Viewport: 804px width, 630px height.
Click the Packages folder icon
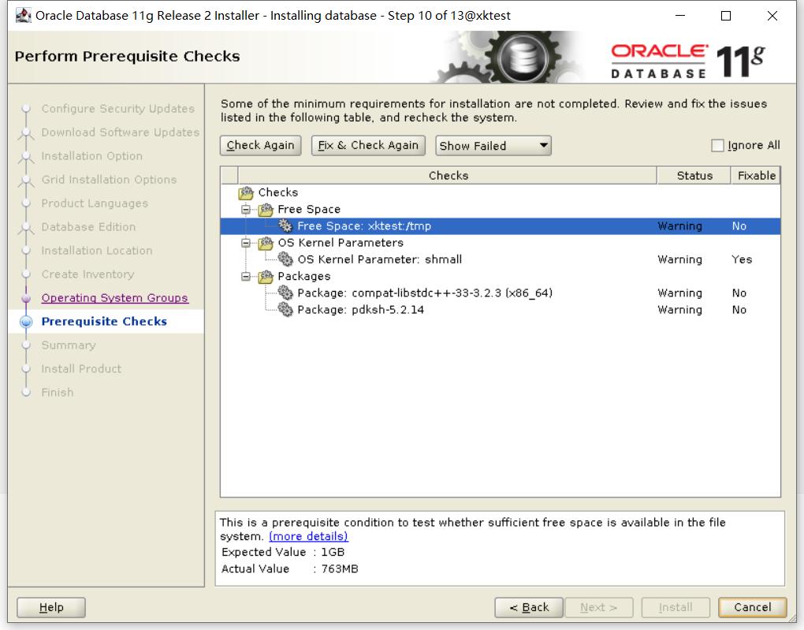(266, 277)
